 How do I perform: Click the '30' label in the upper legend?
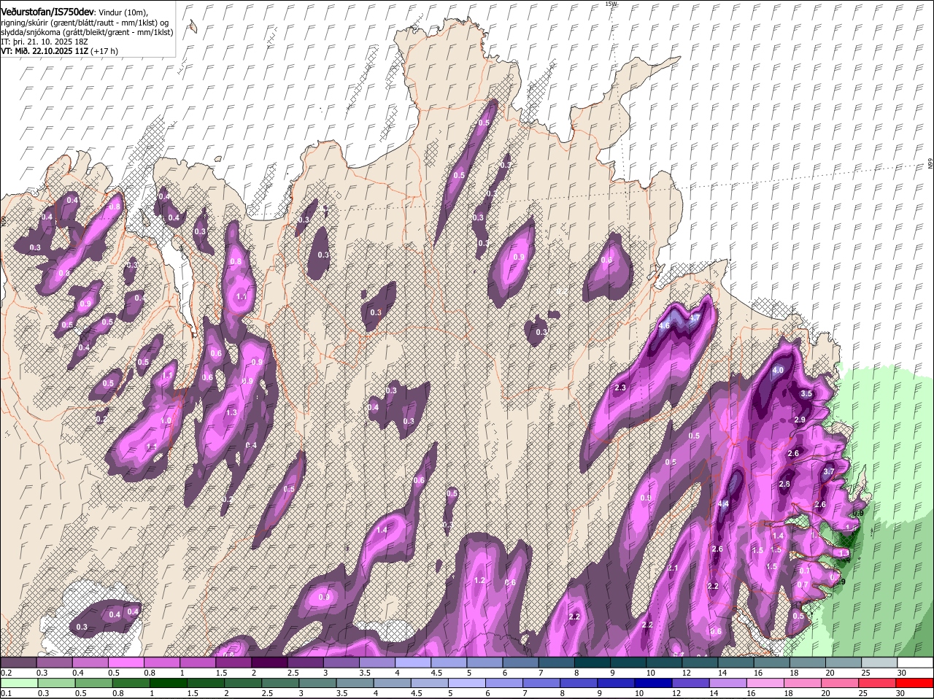pyautogui.click(x=902, y=673)
